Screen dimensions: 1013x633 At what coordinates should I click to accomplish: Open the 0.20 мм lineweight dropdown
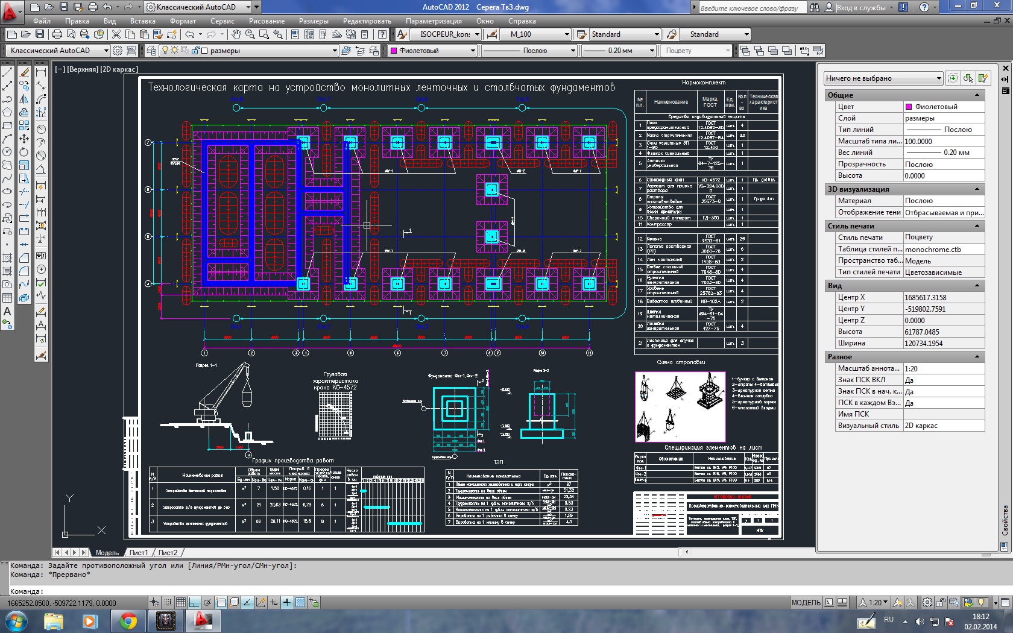(x=618, y=51)
